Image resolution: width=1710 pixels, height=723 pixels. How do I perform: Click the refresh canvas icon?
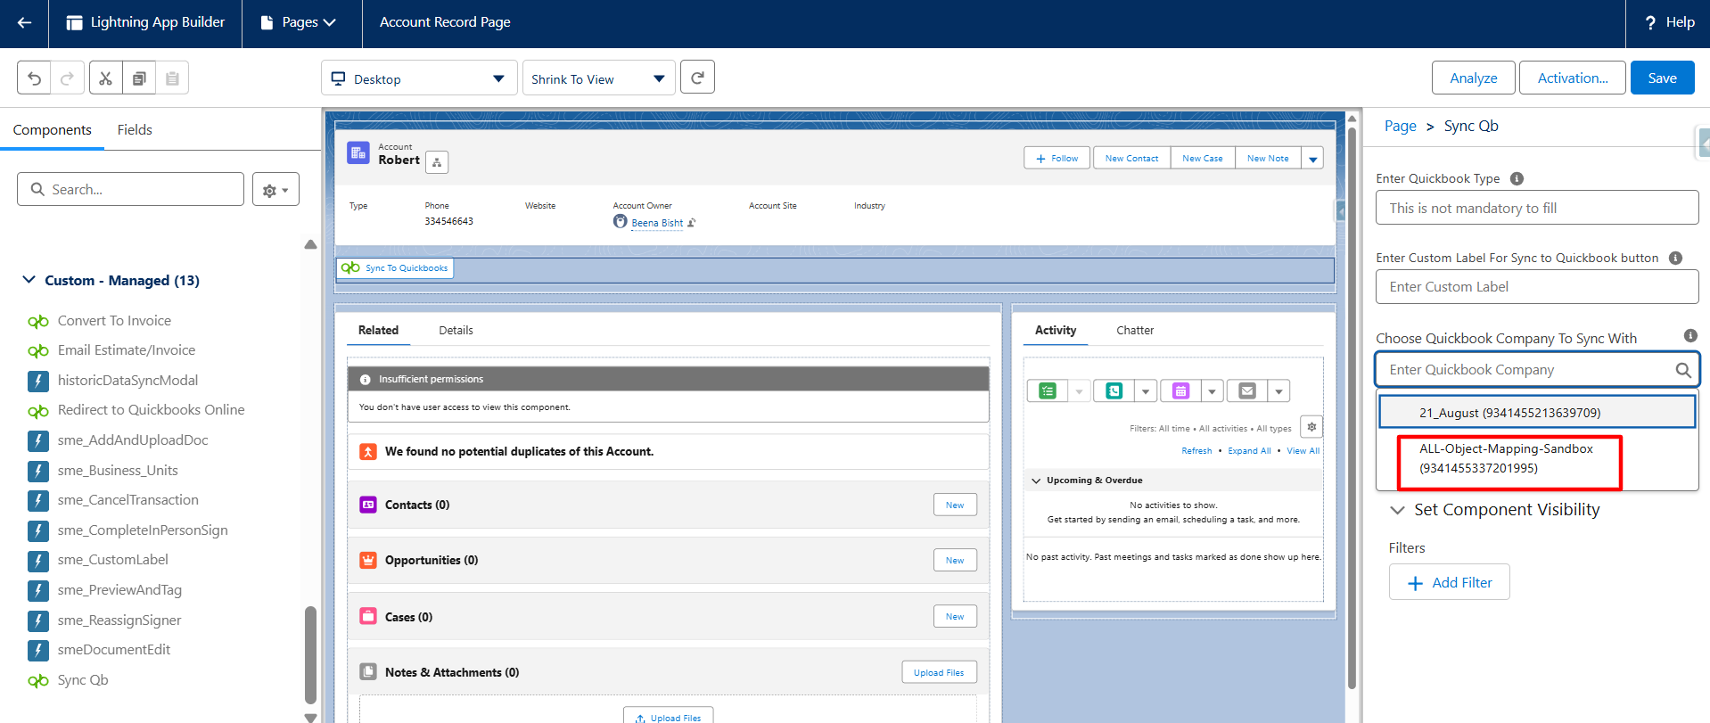coord(697,78)
